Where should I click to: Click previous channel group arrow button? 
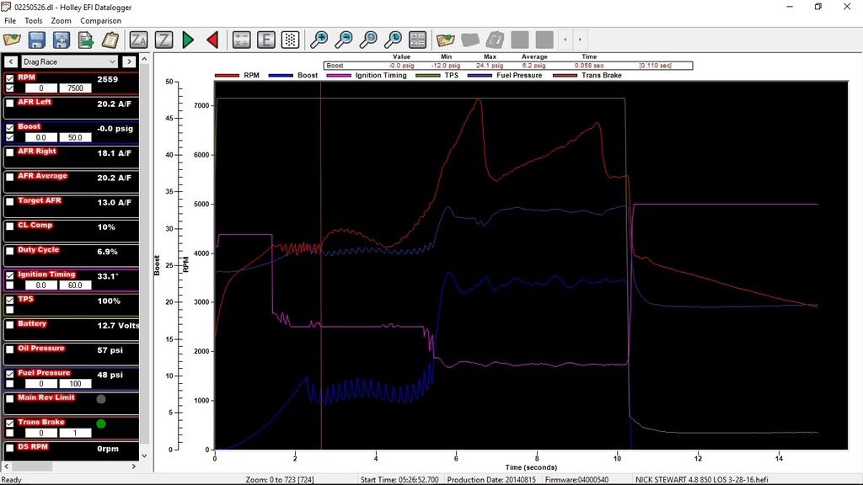[10, 61]
